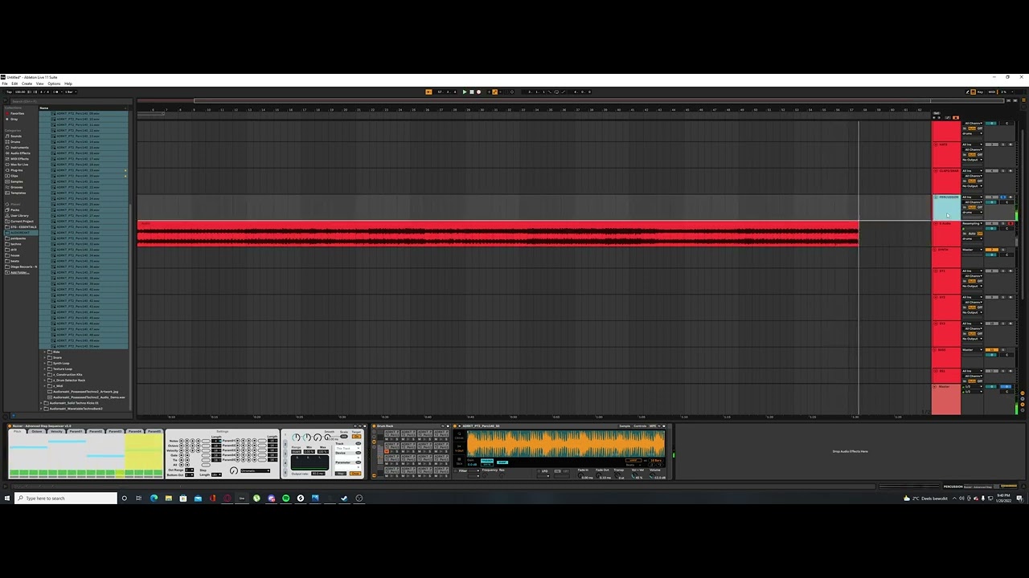Adjust the Simpler Transp knob
This screenshot has height=578, width=1029.
(617, 476)
